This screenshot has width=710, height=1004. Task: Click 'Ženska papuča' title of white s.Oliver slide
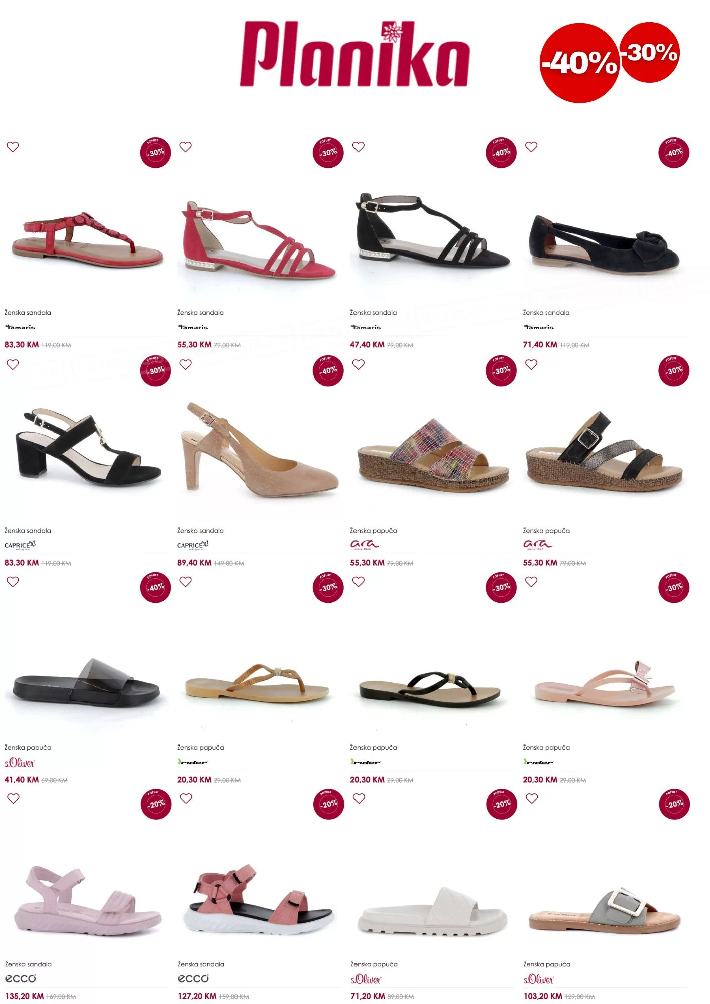pos(374,964)
